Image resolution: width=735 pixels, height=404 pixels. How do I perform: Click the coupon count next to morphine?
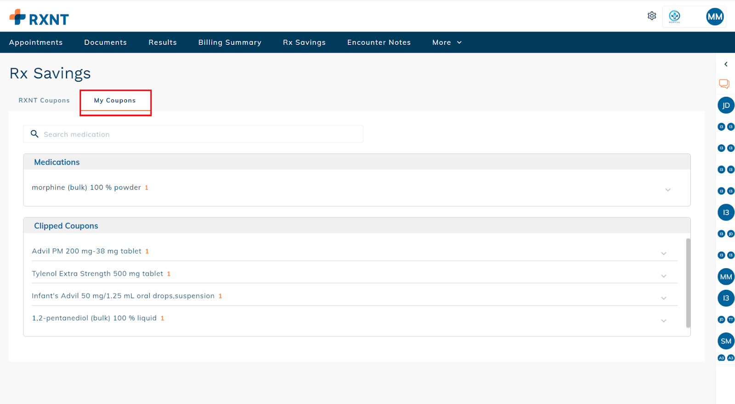[147, 188]
